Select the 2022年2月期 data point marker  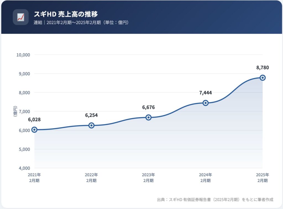(x=91, y=125)
